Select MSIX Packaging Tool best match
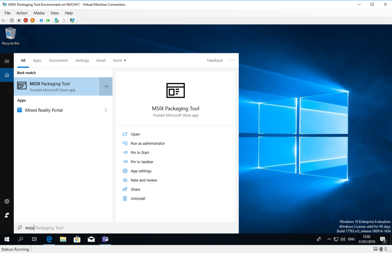 tap(56, 86)
